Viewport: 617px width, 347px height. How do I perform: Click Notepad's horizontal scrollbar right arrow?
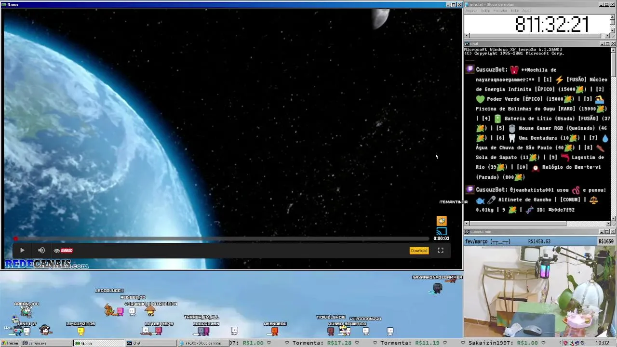click(x=607, y=36)
